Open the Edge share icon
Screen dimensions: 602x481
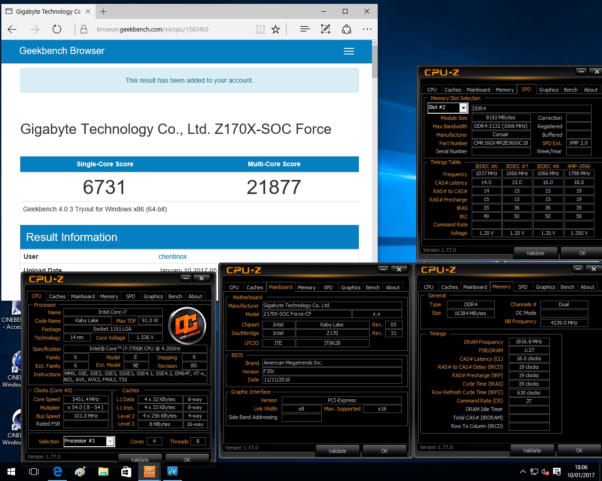[347, 29]
